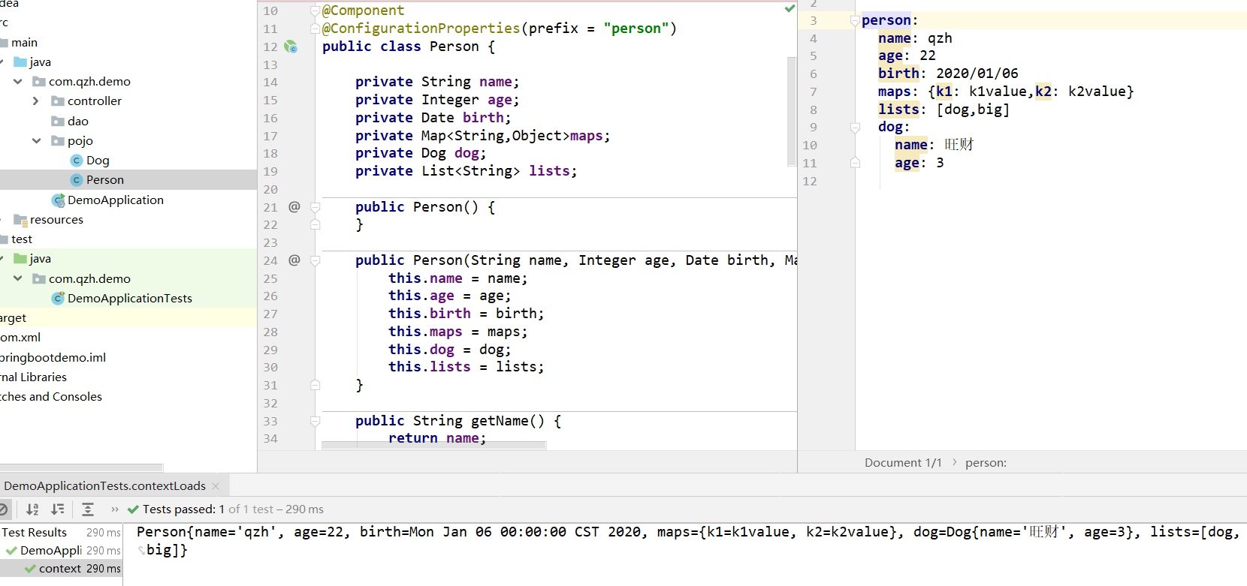Click the Java editor horizontal scrollbar
This screenshot has height=586, width=1247.
[x=433, y=445]
